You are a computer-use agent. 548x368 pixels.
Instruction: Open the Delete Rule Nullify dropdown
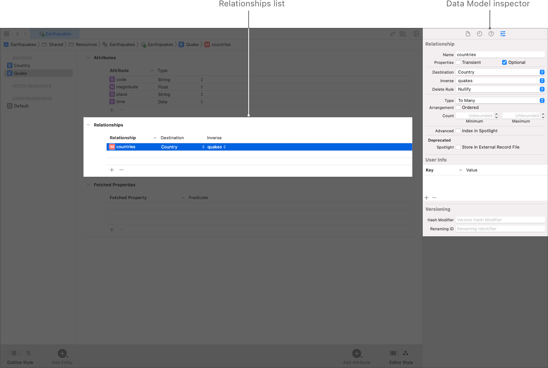tap(500, 89)
